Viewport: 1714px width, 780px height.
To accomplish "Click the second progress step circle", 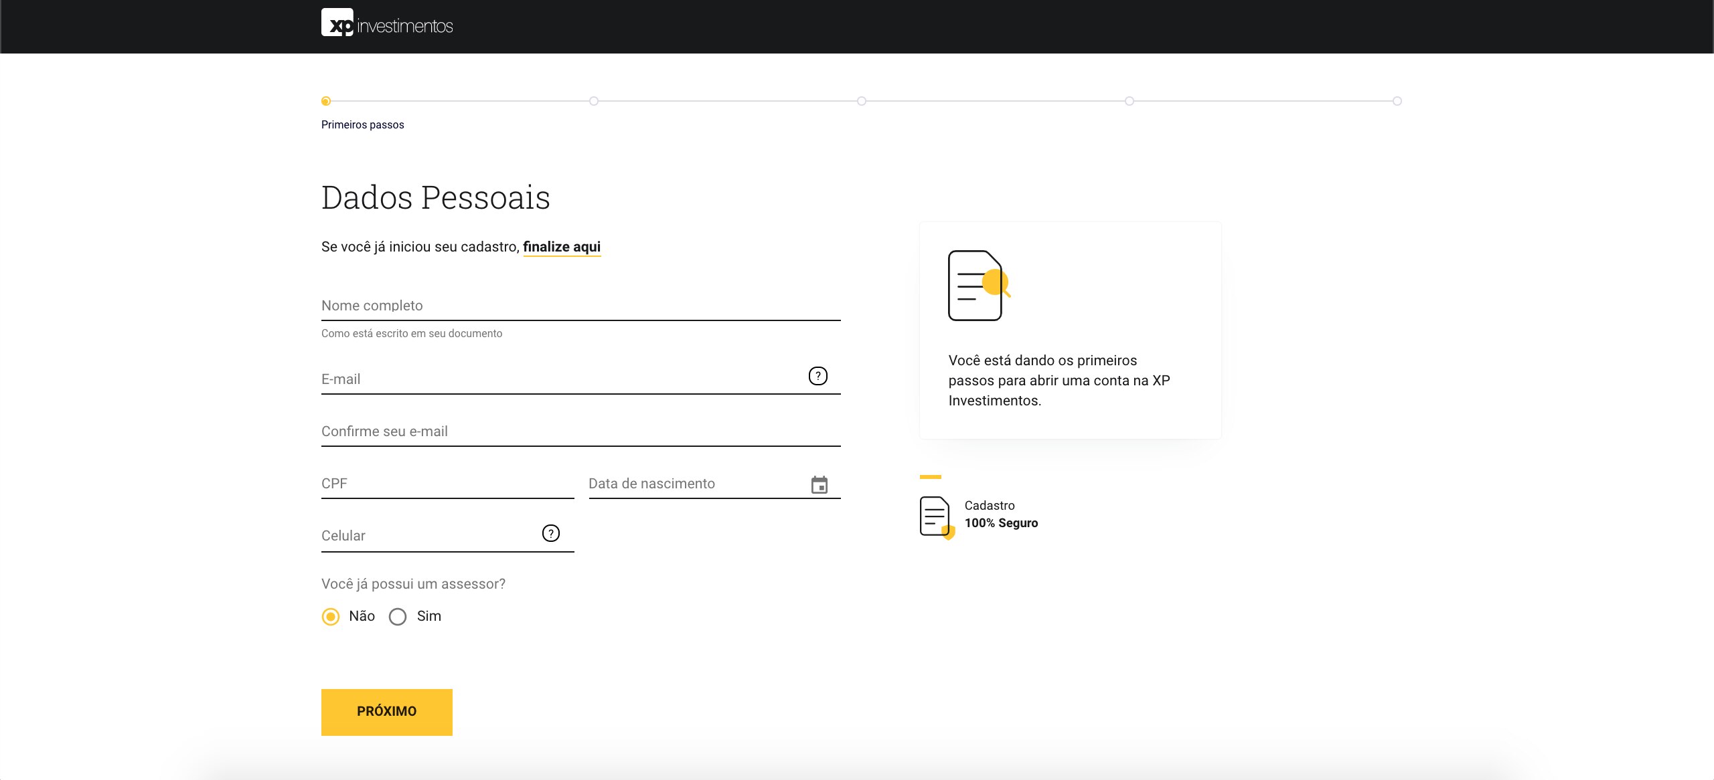I will pyautogui.click(x=594, y=101).
